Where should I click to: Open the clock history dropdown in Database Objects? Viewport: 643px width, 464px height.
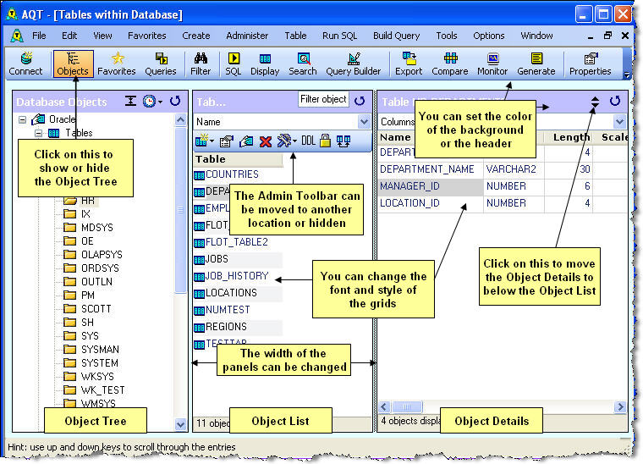152,101
